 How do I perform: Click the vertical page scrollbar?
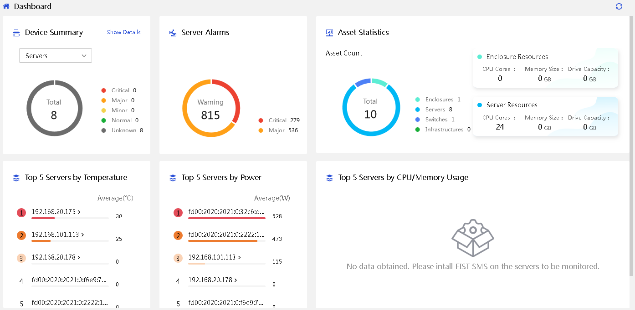631,145
